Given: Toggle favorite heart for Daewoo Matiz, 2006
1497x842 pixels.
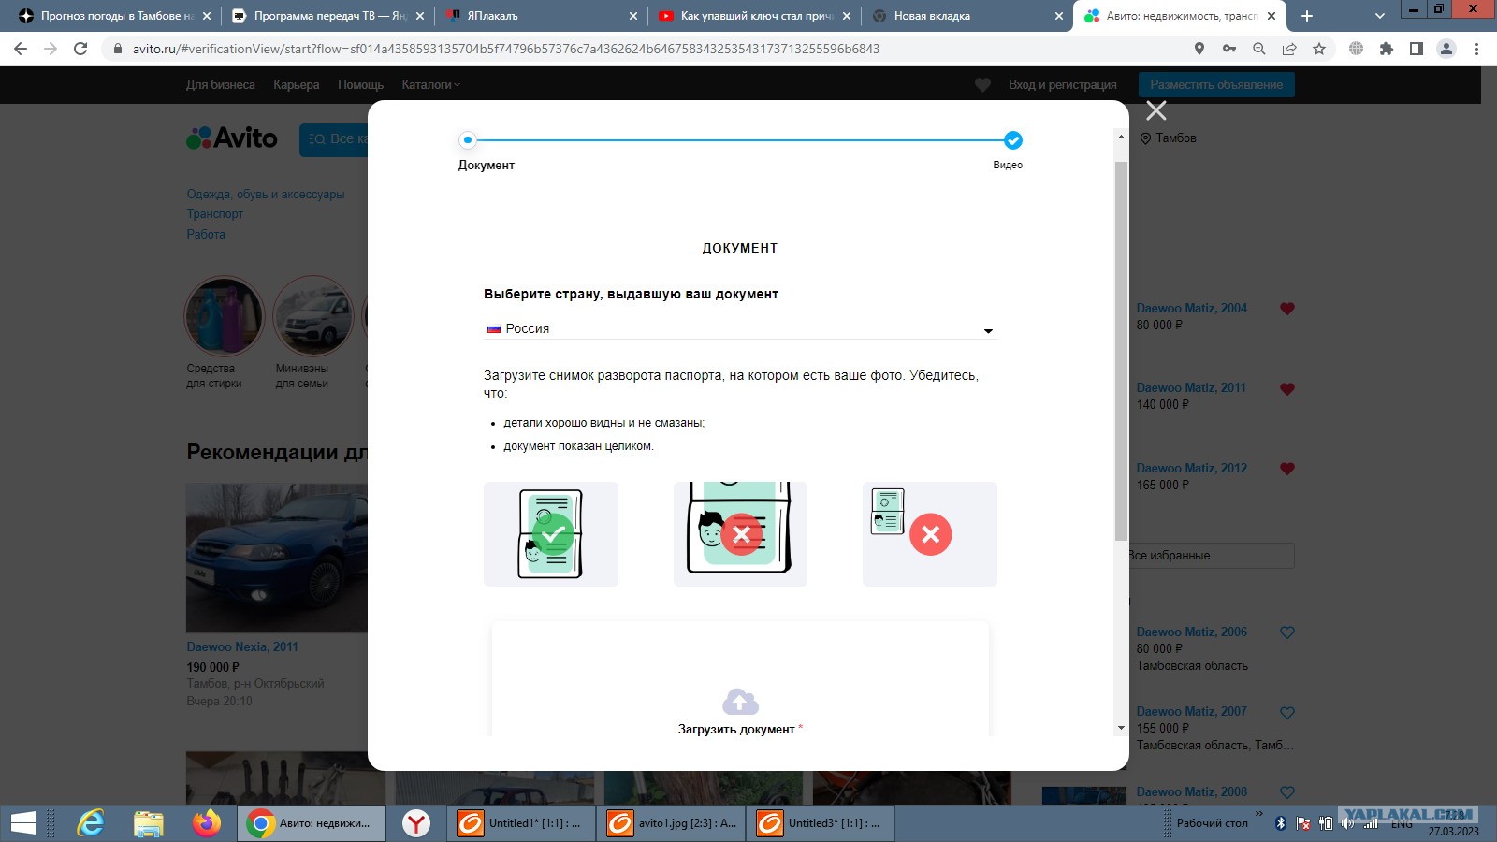Looking at the screenshot, I should click(x=1287, y=633).
